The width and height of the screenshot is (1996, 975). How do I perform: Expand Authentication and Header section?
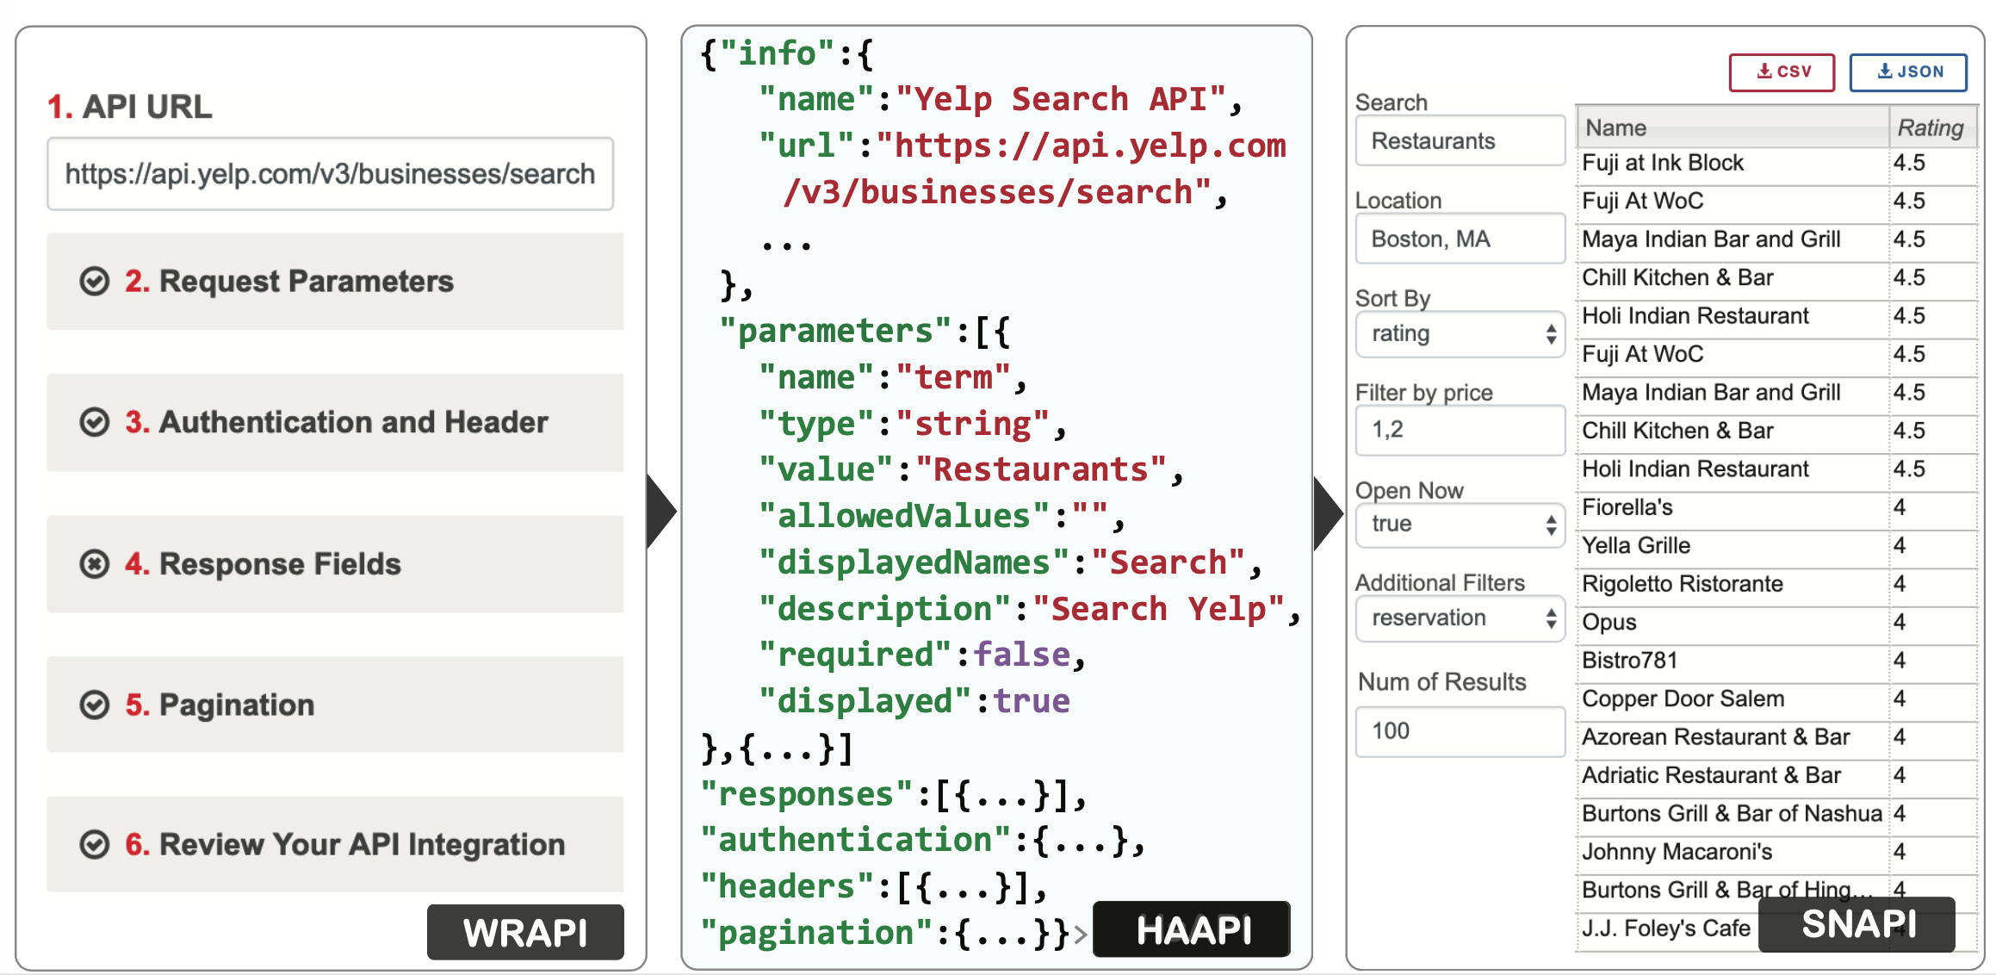[x=335, y=422]
